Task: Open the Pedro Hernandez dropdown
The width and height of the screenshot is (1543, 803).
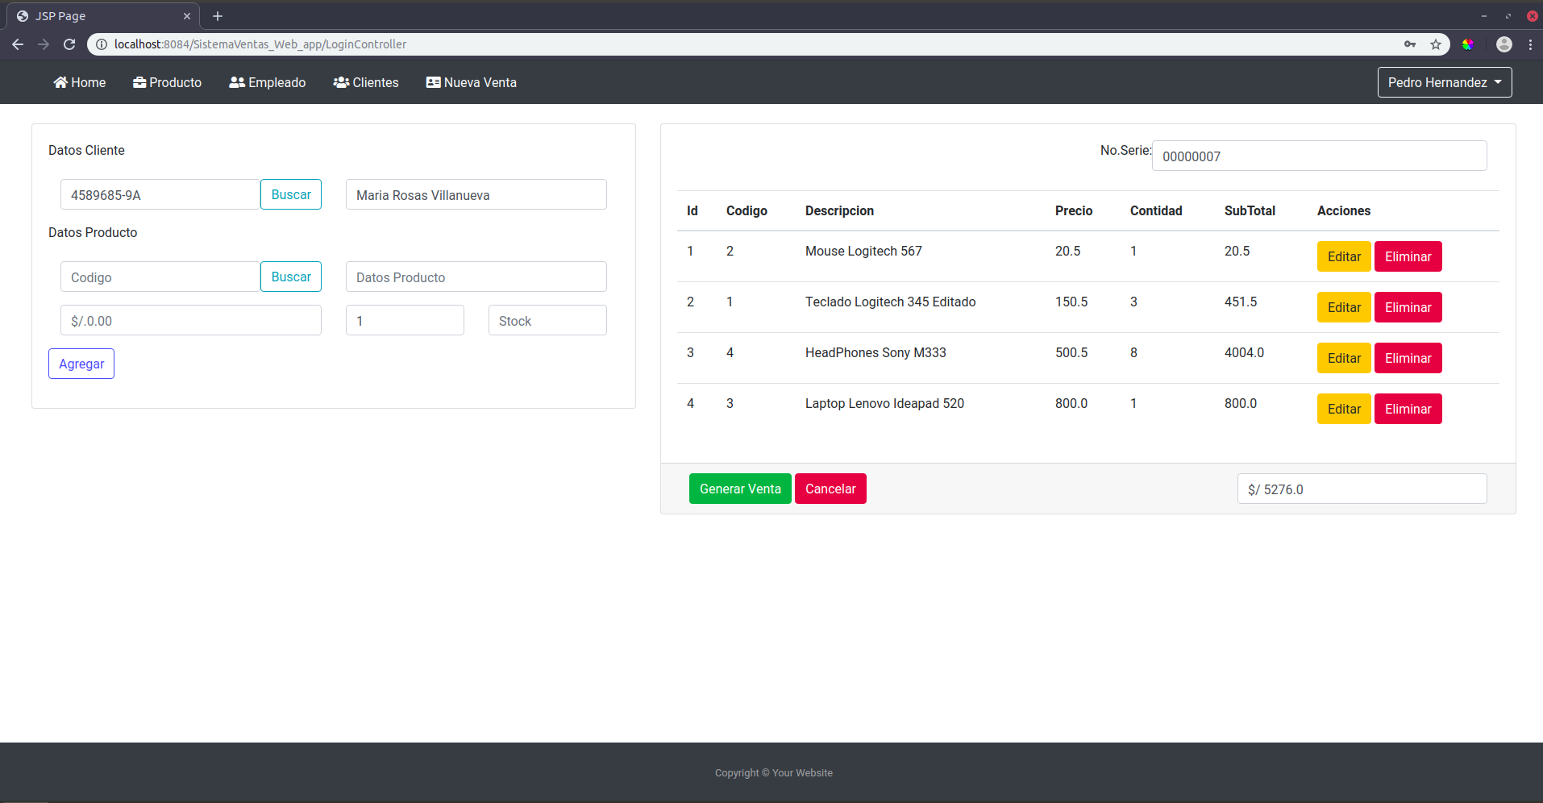Action: [x=1444, y=81]
